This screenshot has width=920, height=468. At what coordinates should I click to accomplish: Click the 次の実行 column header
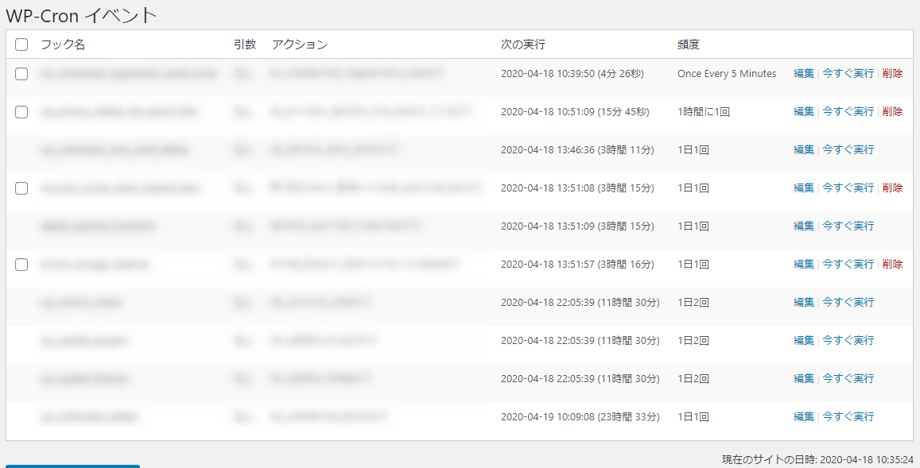tap(522, 44)
